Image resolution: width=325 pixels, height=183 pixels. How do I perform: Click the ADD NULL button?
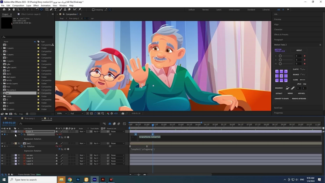pyautogui.click(x=301, y=93)
